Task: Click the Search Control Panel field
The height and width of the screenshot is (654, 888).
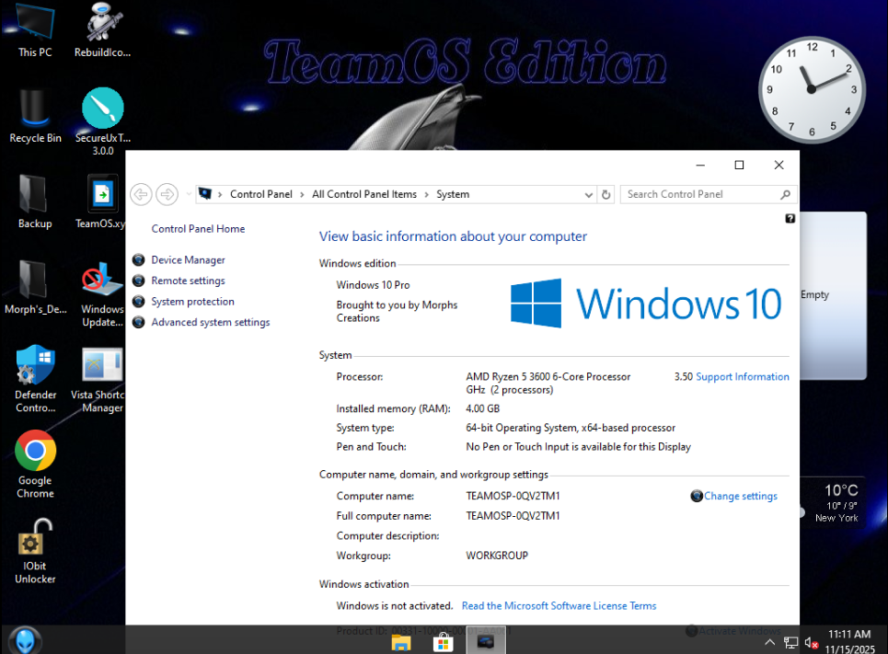Action: [x=701, y=194]
